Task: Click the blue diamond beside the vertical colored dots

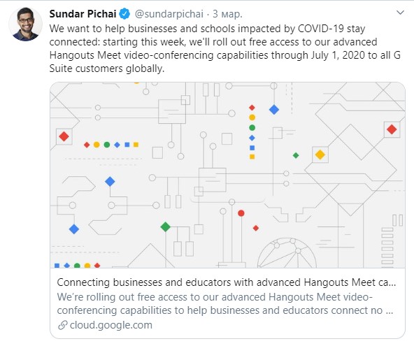Action: [x=274, y=110]
